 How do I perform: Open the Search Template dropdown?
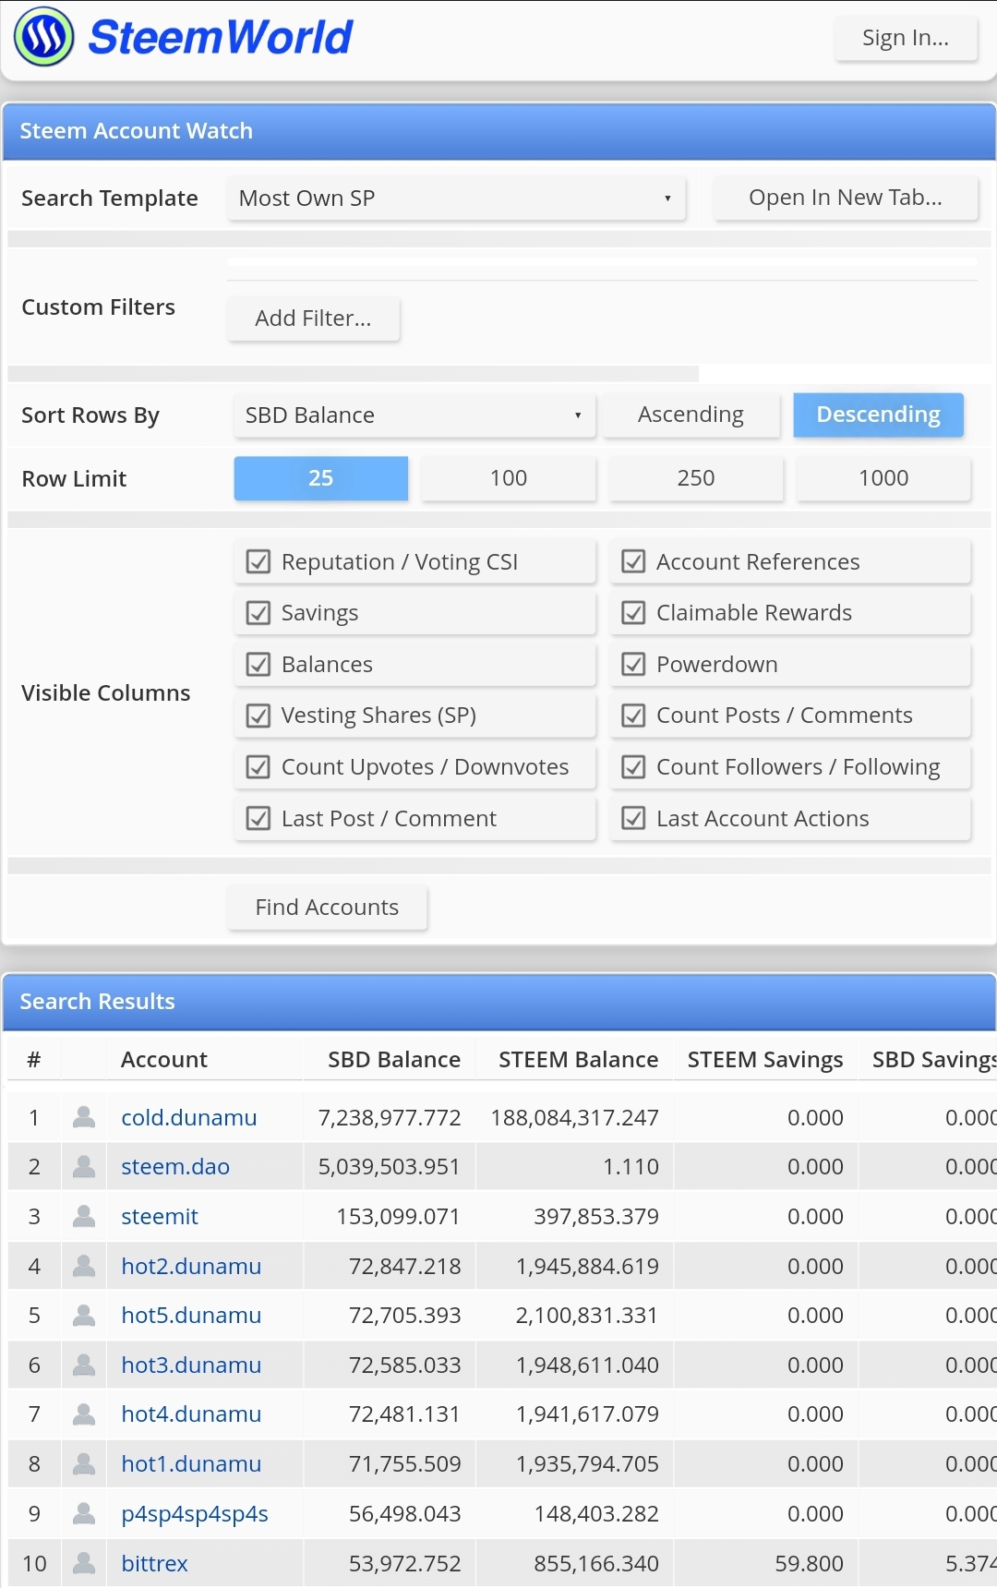(456, 198)
